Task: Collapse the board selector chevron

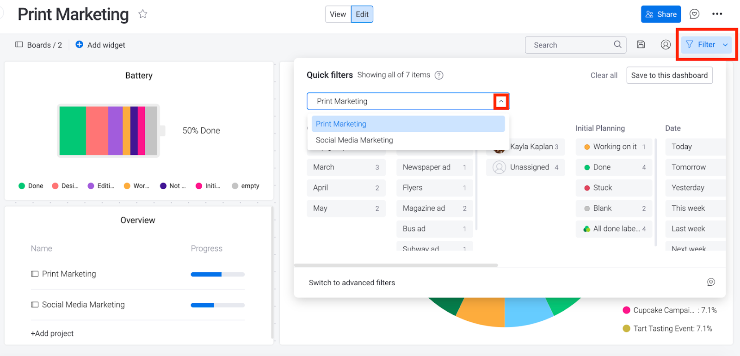Action: [501, 101]
